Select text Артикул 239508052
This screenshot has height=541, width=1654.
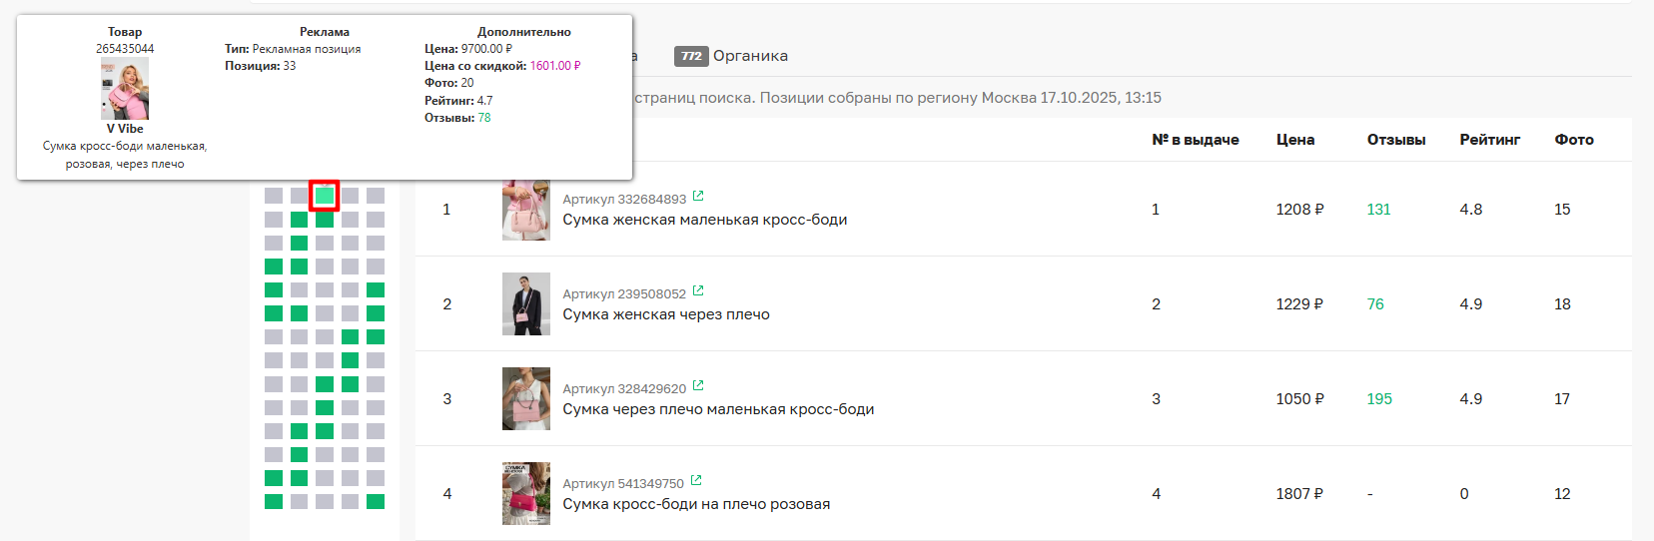point(624,294)
